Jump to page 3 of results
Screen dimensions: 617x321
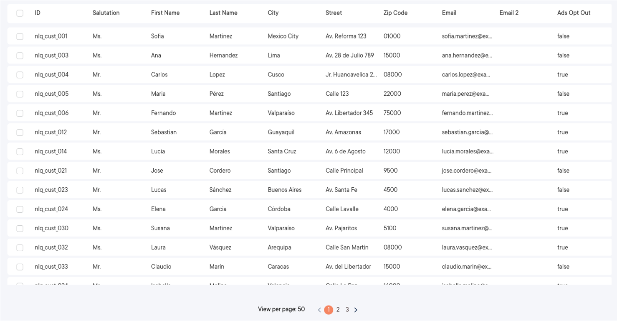click(347, 309)
